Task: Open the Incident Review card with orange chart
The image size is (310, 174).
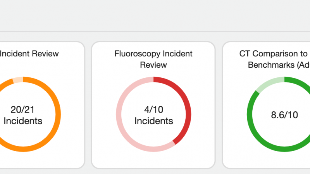Action: coord(40,105)
